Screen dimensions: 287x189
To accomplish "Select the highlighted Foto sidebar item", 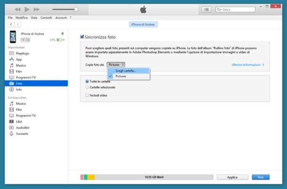I will point(37,83).
